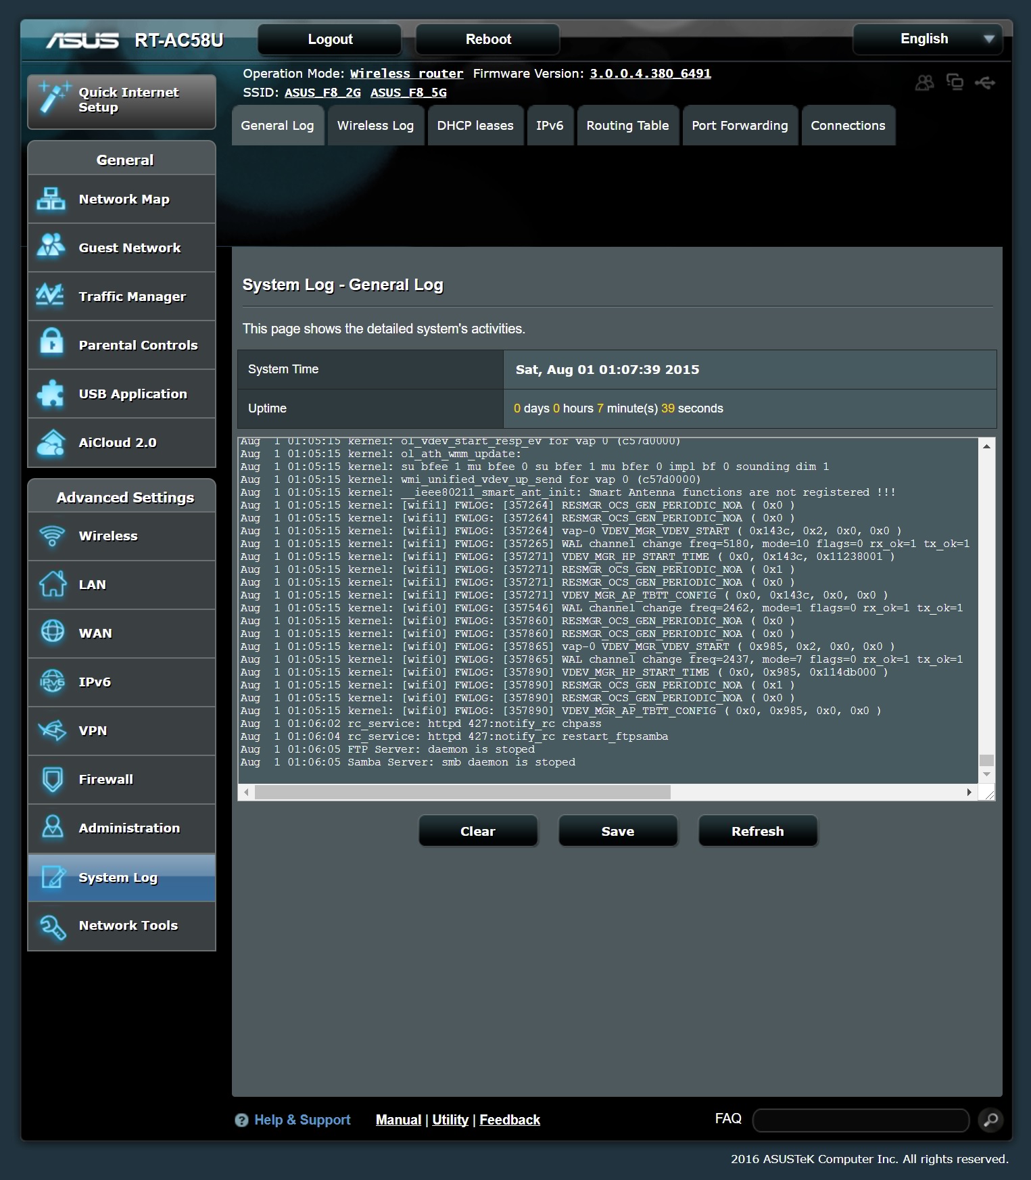Image resolution: width=1031 pixels, height=1180 pixels.
Task: Click firmware version 3.0.0.4.380_6491 link
Action: (x=650, y=74)
